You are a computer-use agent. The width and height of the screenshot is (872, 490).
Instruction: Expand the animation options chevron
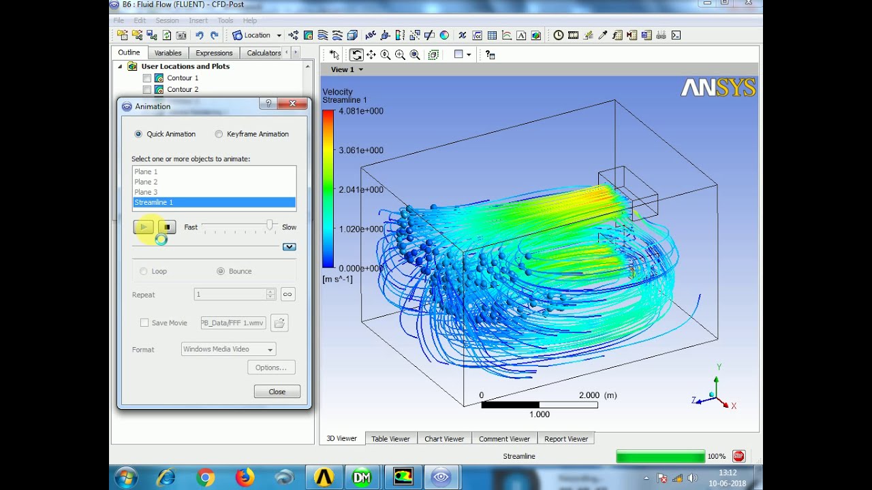point(290,247)
